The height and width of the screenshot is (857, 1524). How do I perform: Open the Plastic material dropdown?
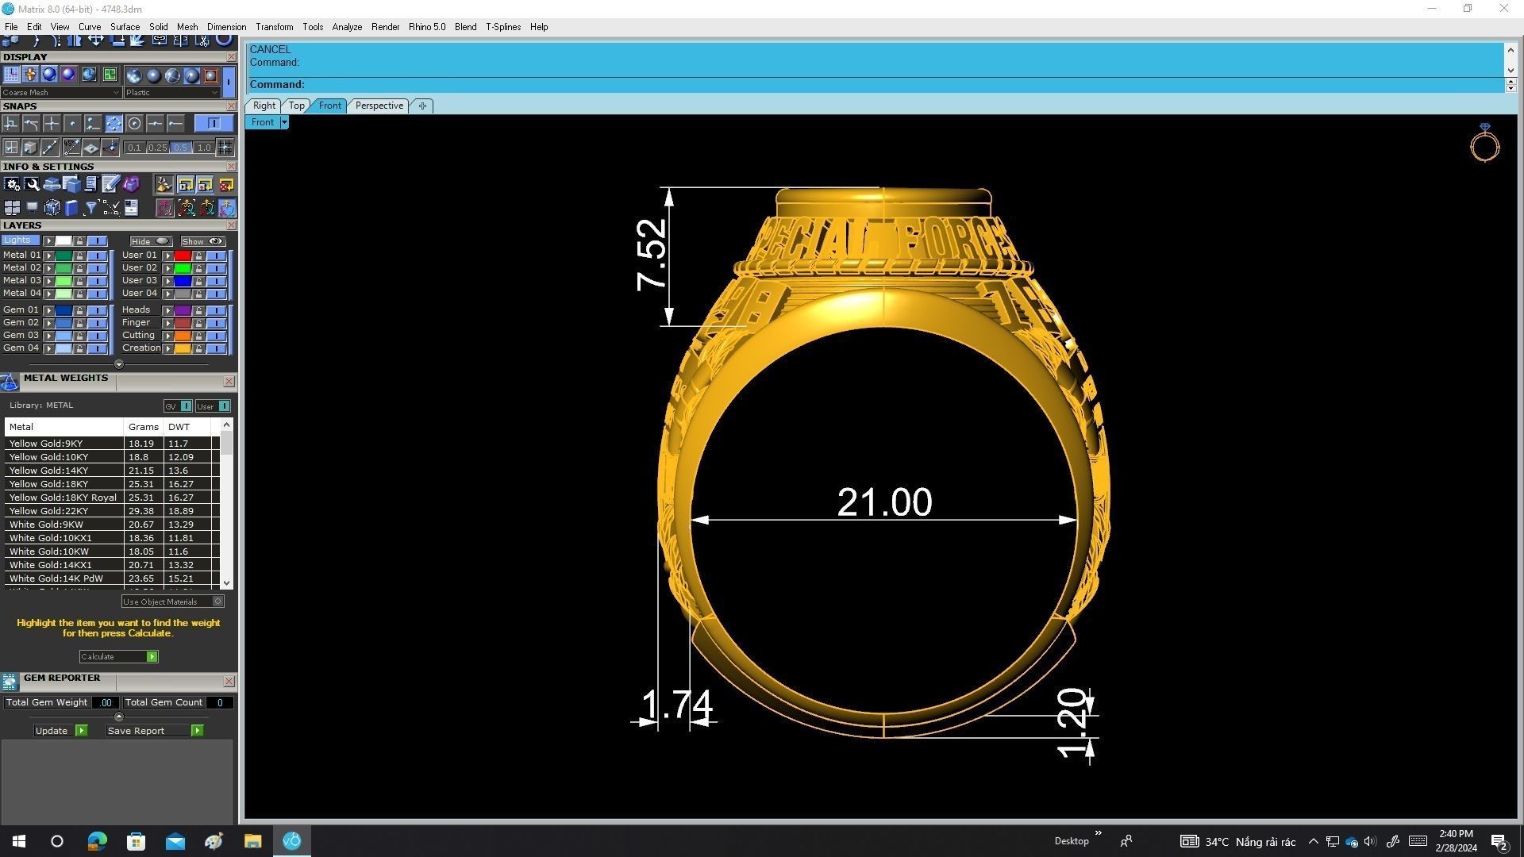[x=171, y=93]
